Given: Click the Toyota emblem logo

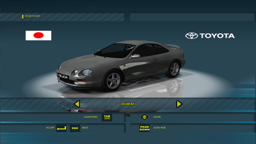Looking at the screenshot, I should tap(191, 36).
